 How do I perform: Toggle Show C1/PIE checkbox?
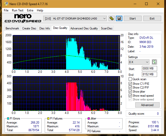point(130,83)
